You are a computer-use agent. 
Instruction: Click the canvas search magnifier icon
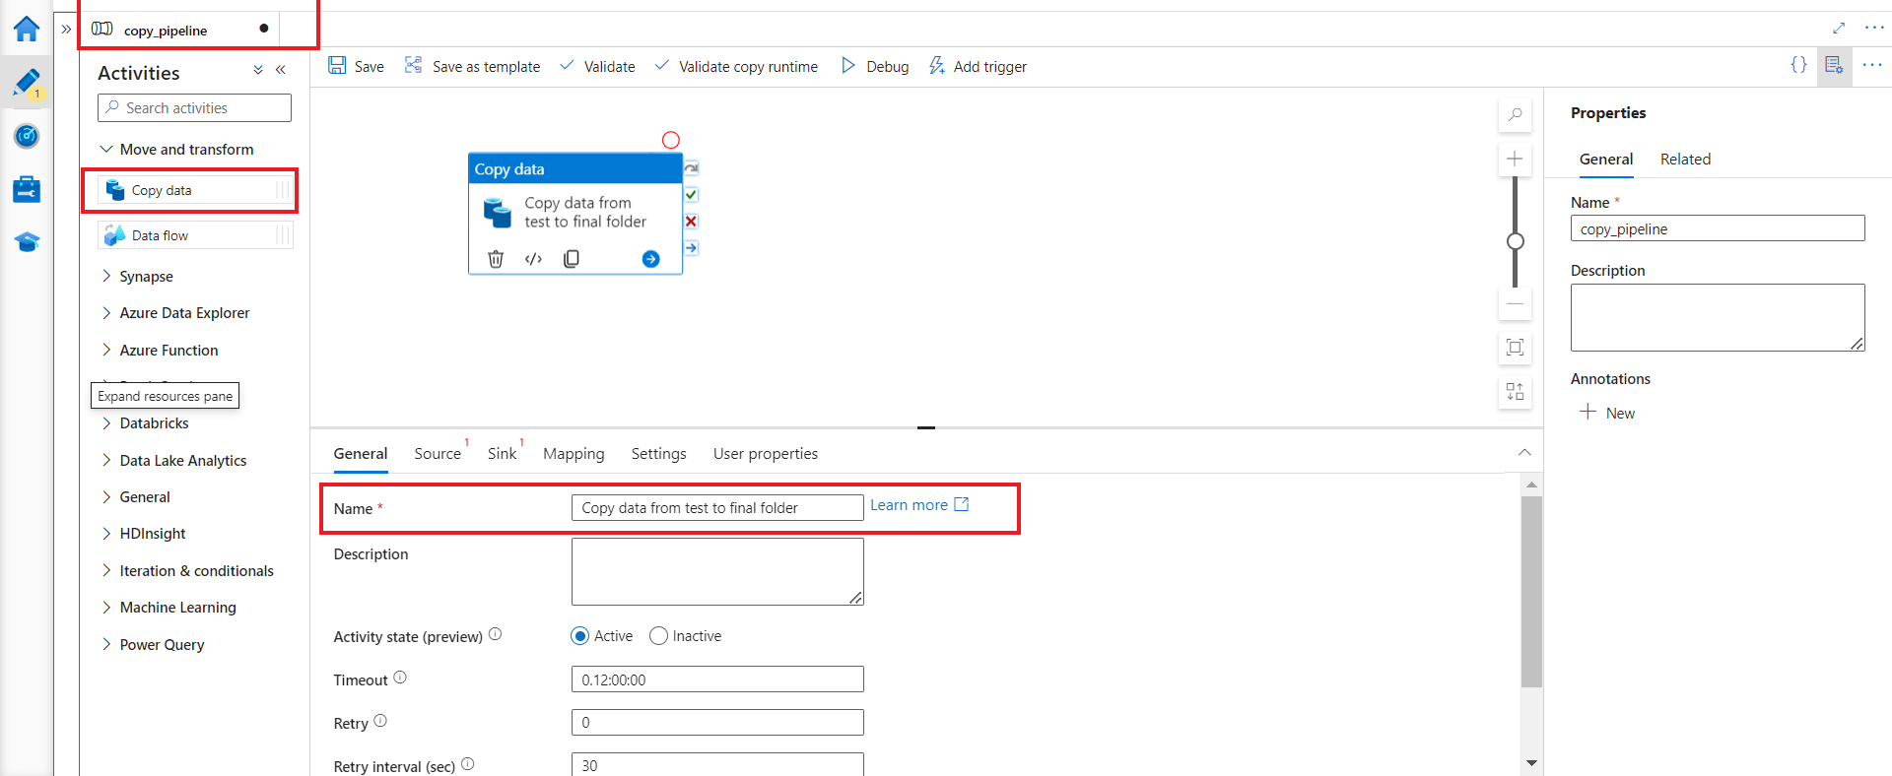(1515, 115)
